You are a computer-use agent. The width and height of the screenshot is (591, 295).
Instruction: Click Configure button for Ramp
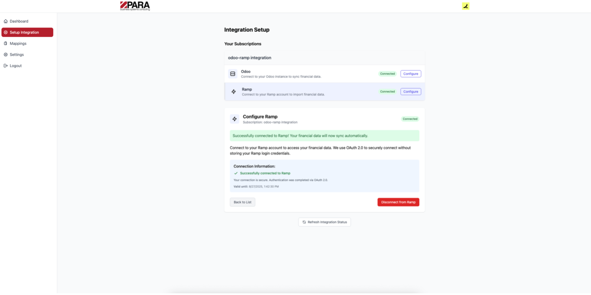[410, 91]
